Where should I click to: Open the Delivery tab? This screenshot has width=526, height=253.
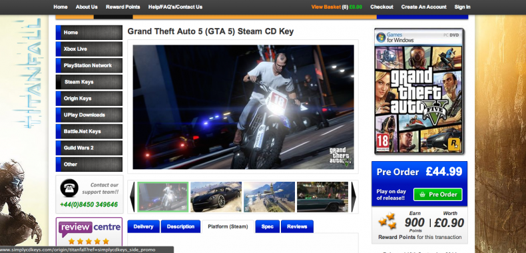(143, 226)
